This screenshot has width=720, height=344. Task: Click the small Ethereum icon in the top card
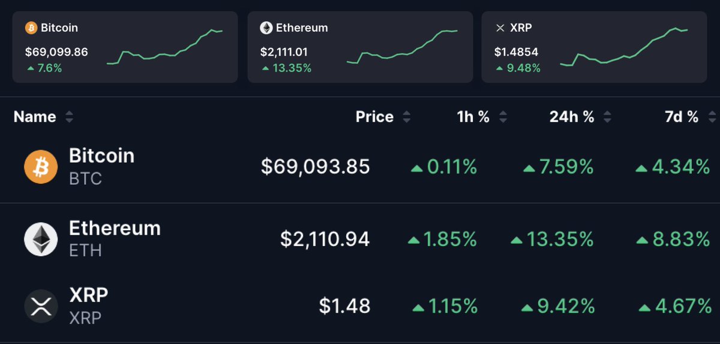pos(266,28)
